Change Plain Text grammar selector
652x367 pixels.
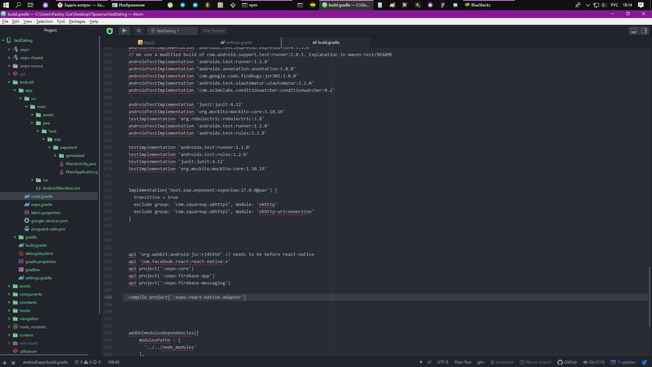pyautogui.click(x=463, y=362)
